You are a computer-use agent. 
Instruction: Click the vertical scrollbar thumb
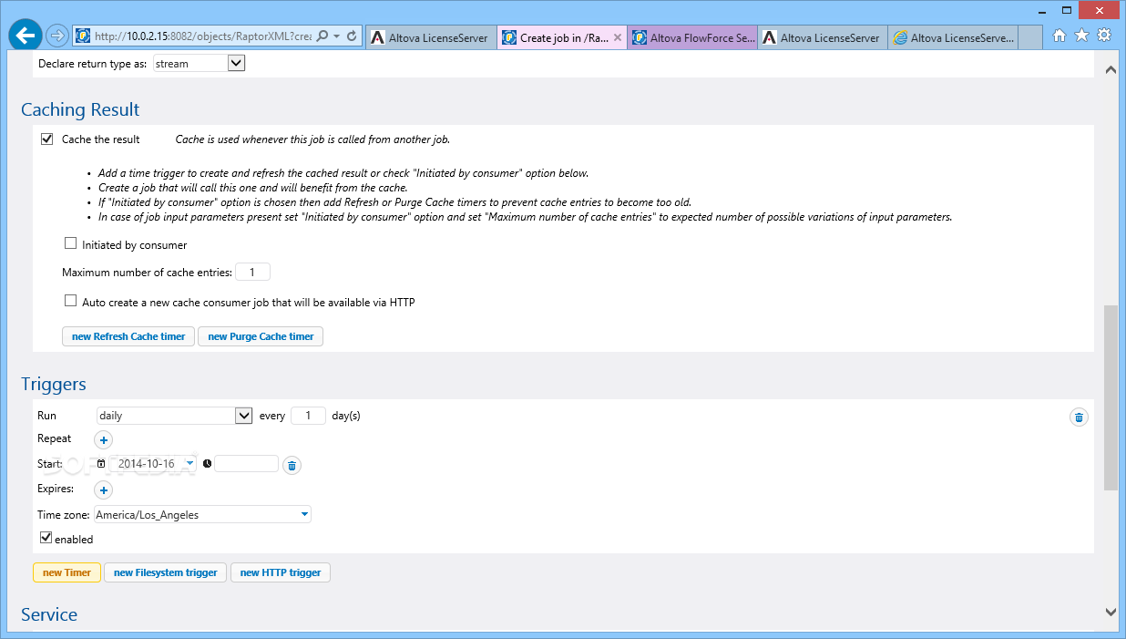[x=1110, y=397]
